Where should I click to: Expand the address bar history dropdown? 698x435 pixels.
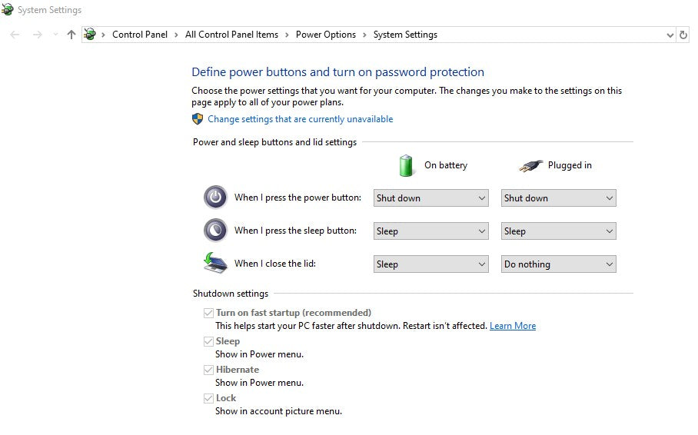[x=670, y=35]
